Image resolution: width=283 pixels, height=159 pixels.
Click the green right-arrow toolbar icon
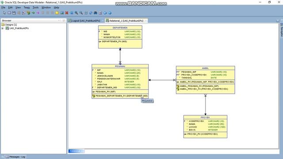coord(33,13)
